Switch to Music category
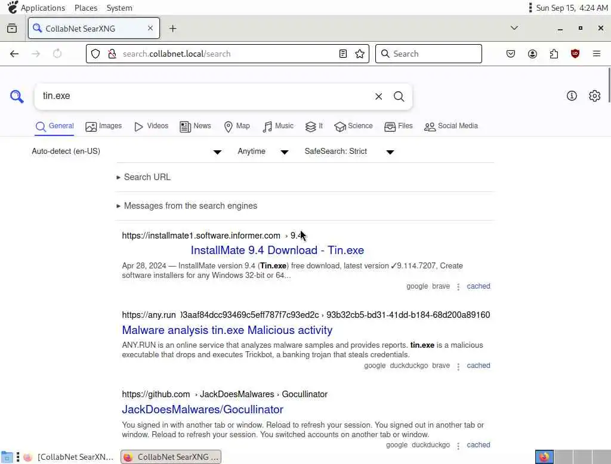This screenshot has height=464, width=611. click(278, 126)
